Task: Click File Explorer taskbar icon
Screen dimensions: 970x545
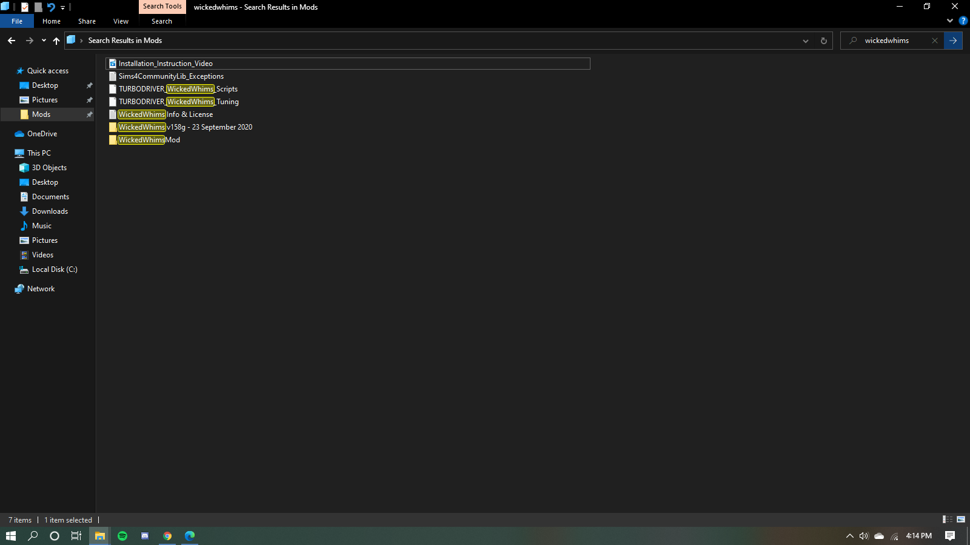Action: [x=100, y=536]
